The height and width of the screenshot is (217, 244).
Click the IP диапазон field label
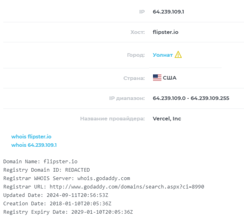(127, 98)
